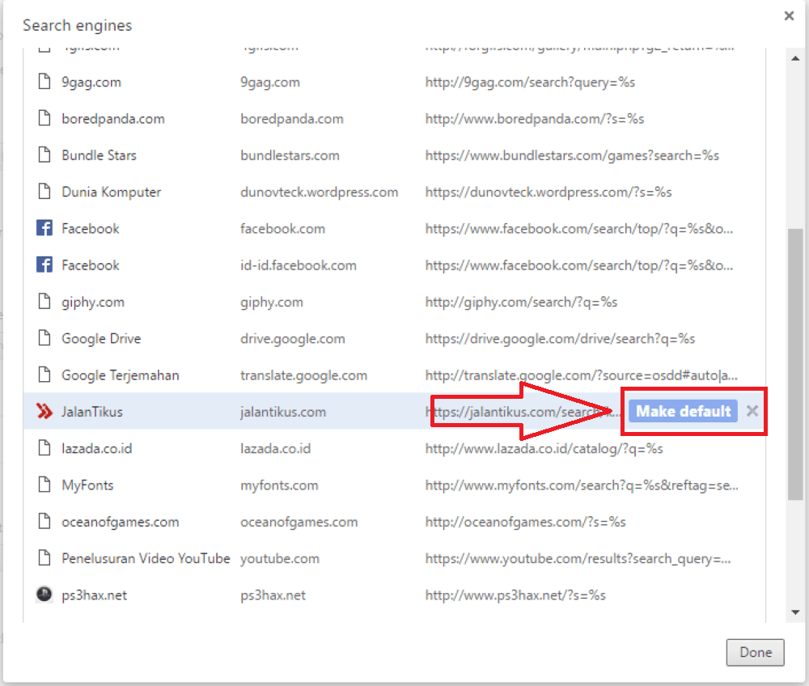Click the "Google Terjemahan" engine name
The width and height of the screenshot is (809, 686).
[121, 375]
